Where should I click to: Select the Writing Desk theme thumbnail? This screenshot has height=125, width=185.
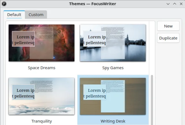tap(113, 96)
